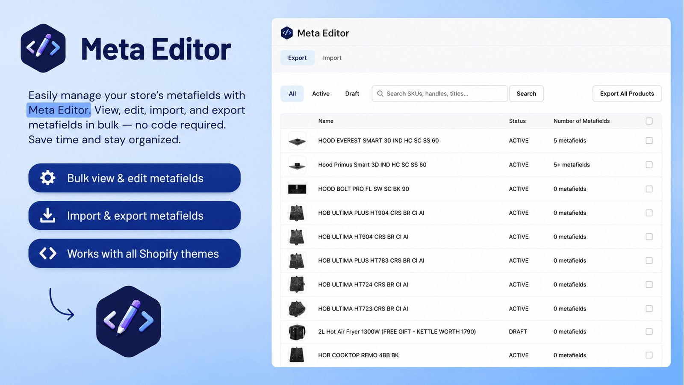Open Hood Primus Smart product thumbnail

pyautogui.click(x=297, y=165)
